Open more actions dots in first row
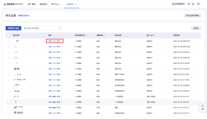Viewport: 207px width, 119px height. click(x=62, y=41)
